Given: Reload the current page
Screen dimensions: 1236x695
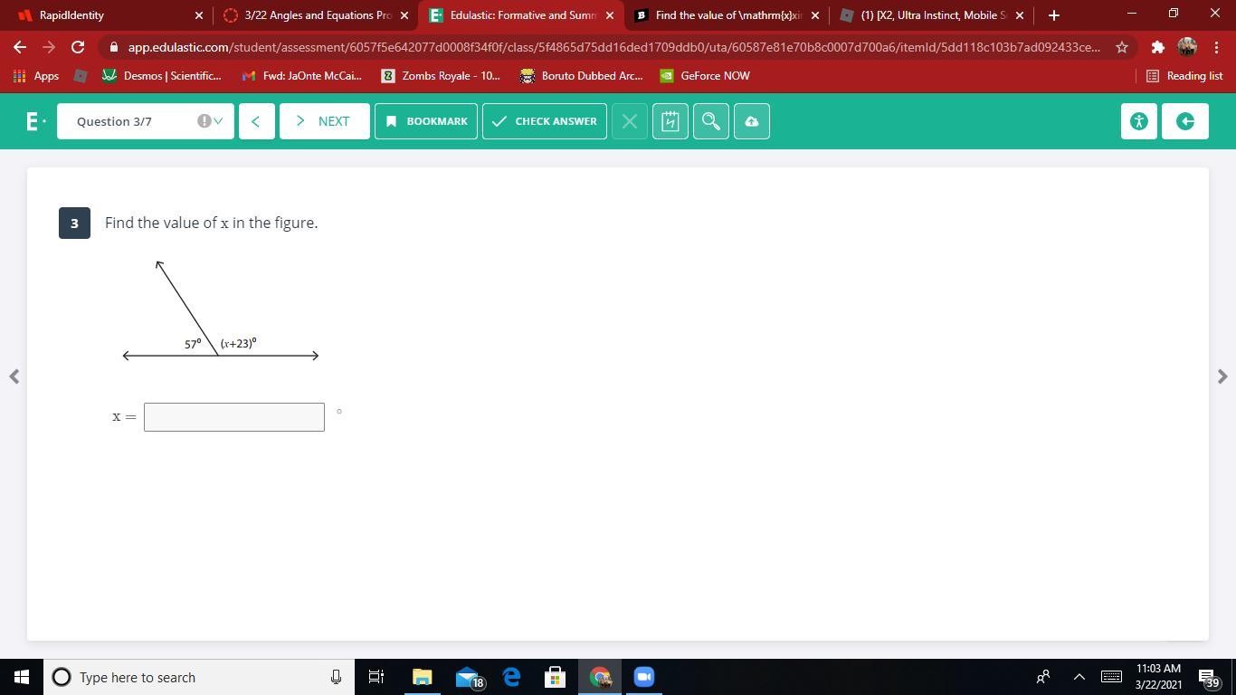Looking at the screenshot, I should point(78,47).
